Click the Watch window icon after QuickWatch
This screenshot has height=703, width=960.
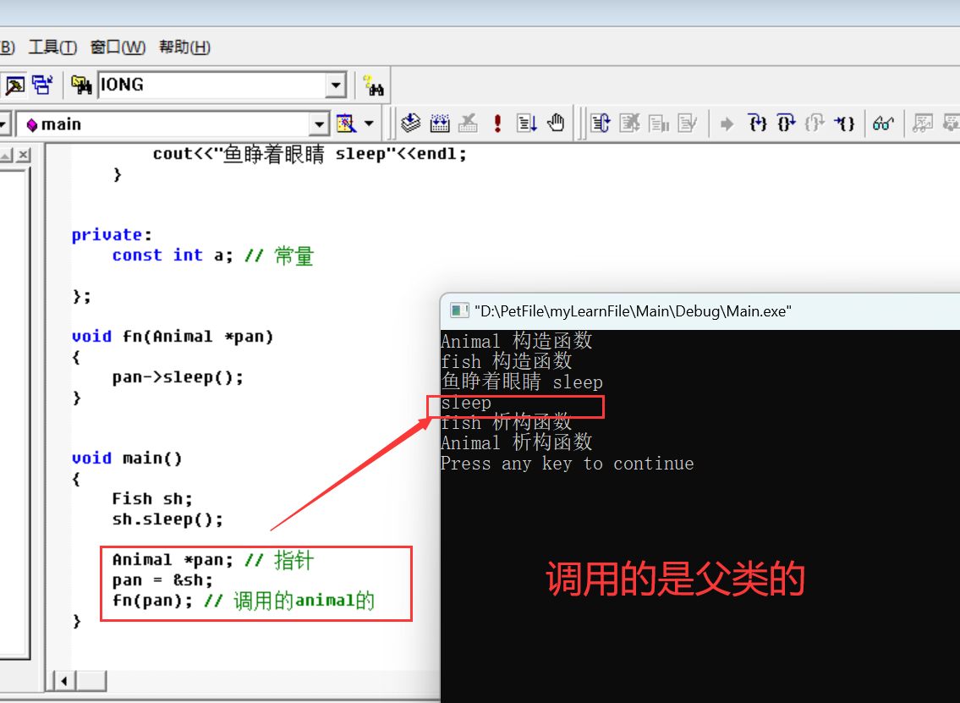922,124
